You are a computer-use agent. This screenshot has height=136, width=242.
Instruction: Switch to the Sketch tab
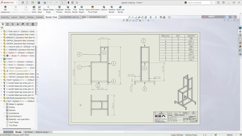coord(22,17)
